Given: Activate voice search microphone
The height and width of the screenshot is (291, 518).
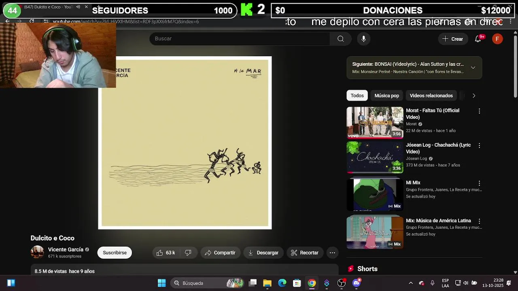Looking at the screenshot, I should pos(363,39).
